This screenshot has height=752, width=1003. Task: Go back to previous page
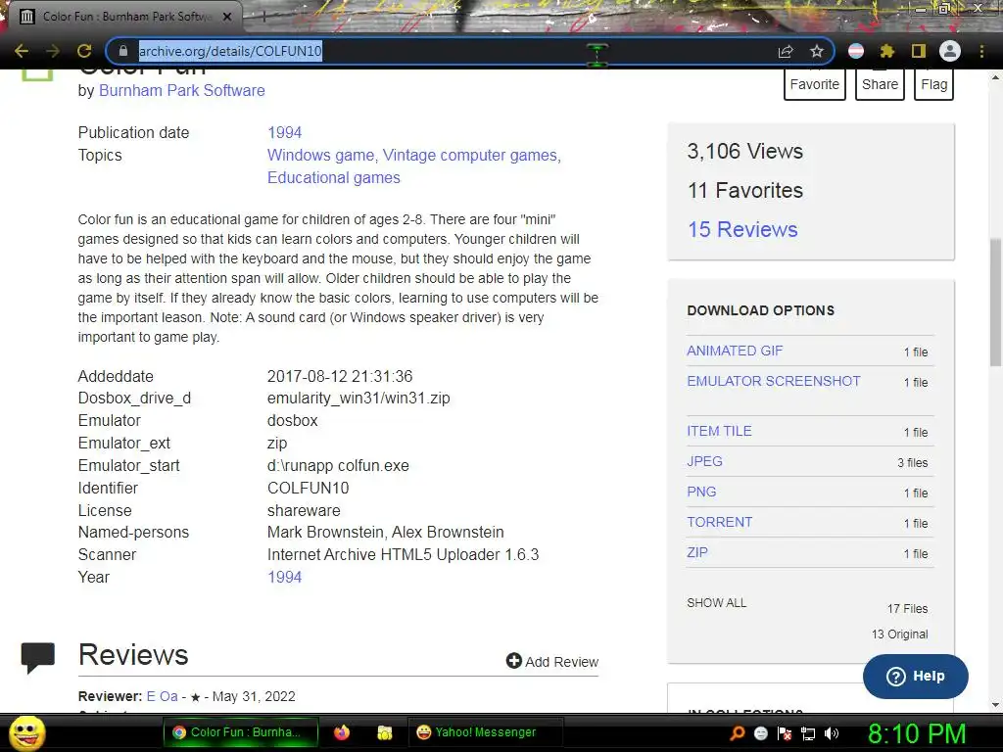pyautogui.click(x=22, y=51)
